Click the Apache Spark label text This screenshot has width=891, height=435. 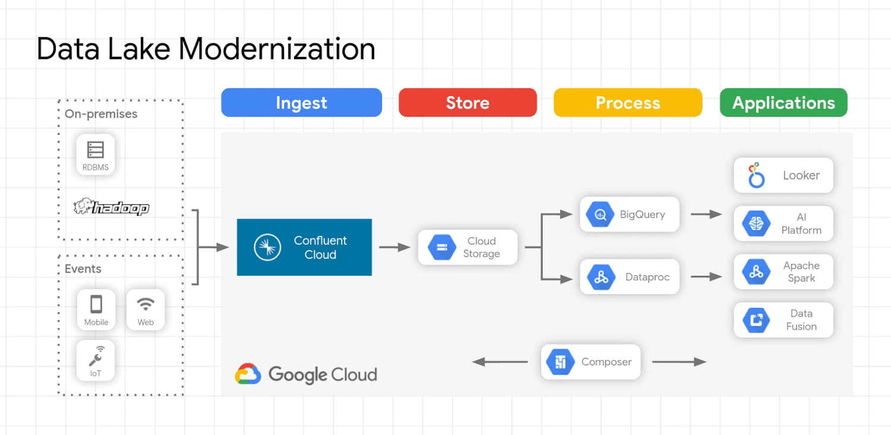801,272
